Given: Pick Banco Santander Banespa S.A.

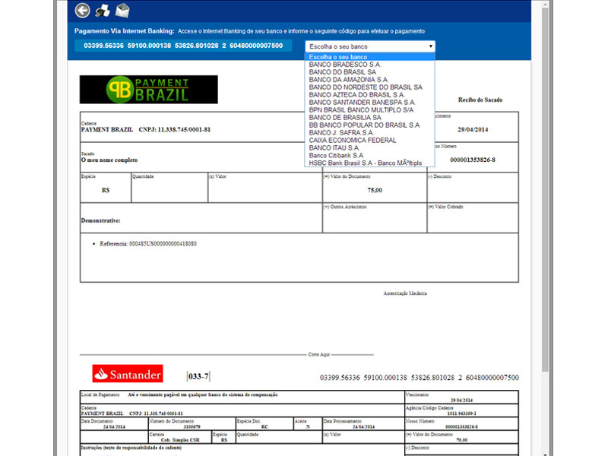Looking at the screenshot, I should tap(363, 103).
